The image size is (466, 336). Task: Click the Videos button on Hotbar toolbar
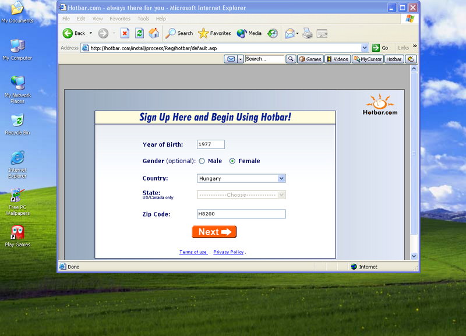point(338,59)
